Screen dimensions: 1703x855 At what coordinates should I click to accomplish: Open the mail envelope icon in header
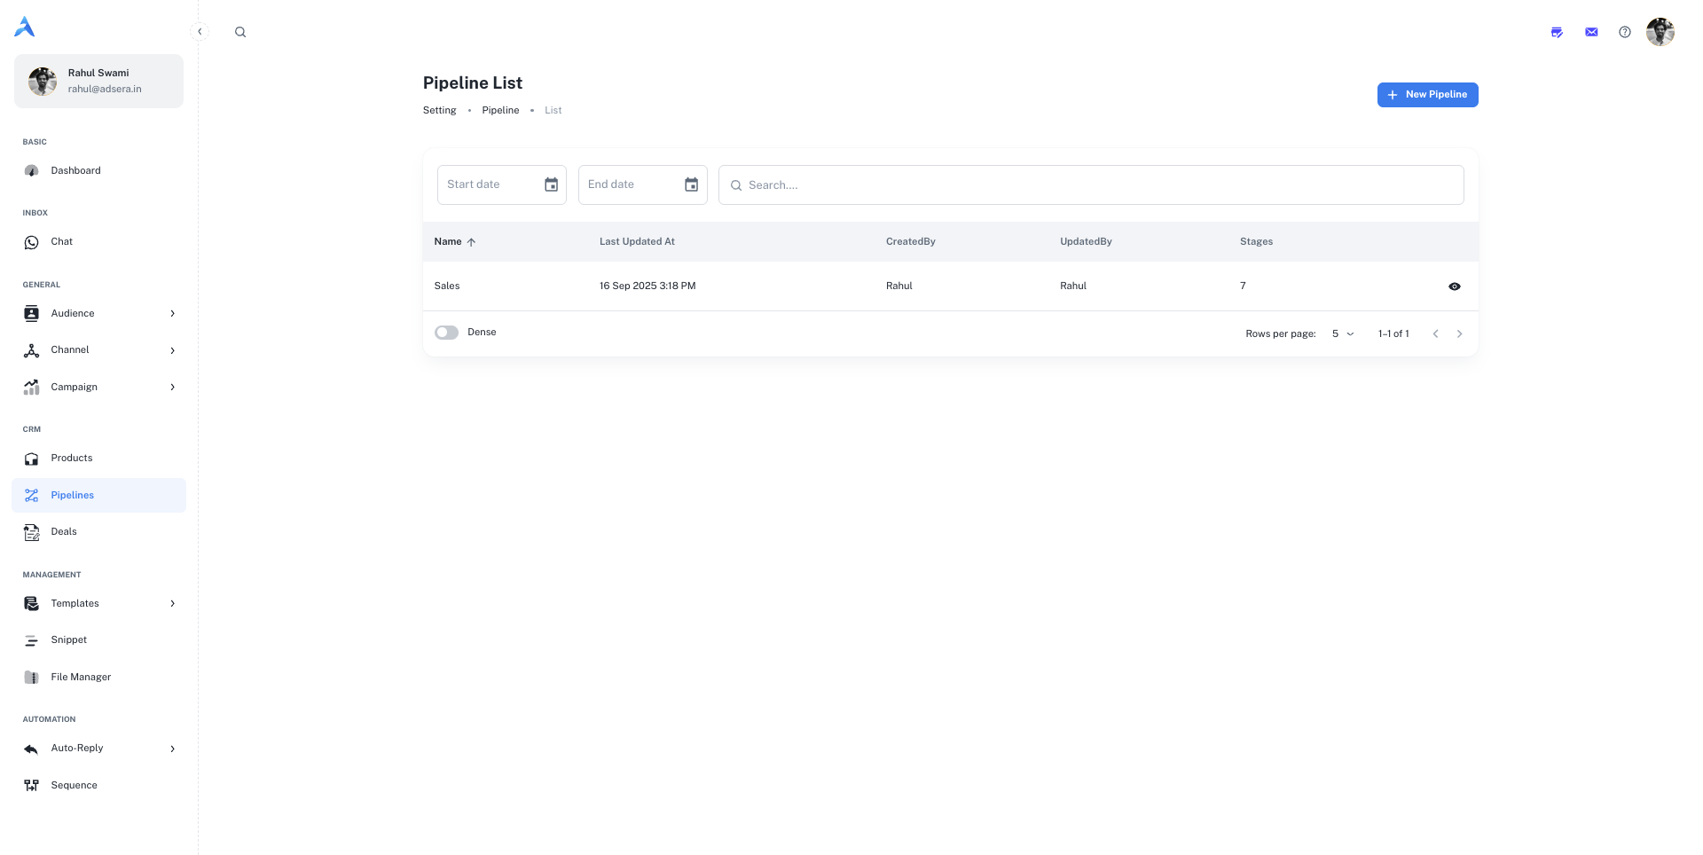(1591, 32)
